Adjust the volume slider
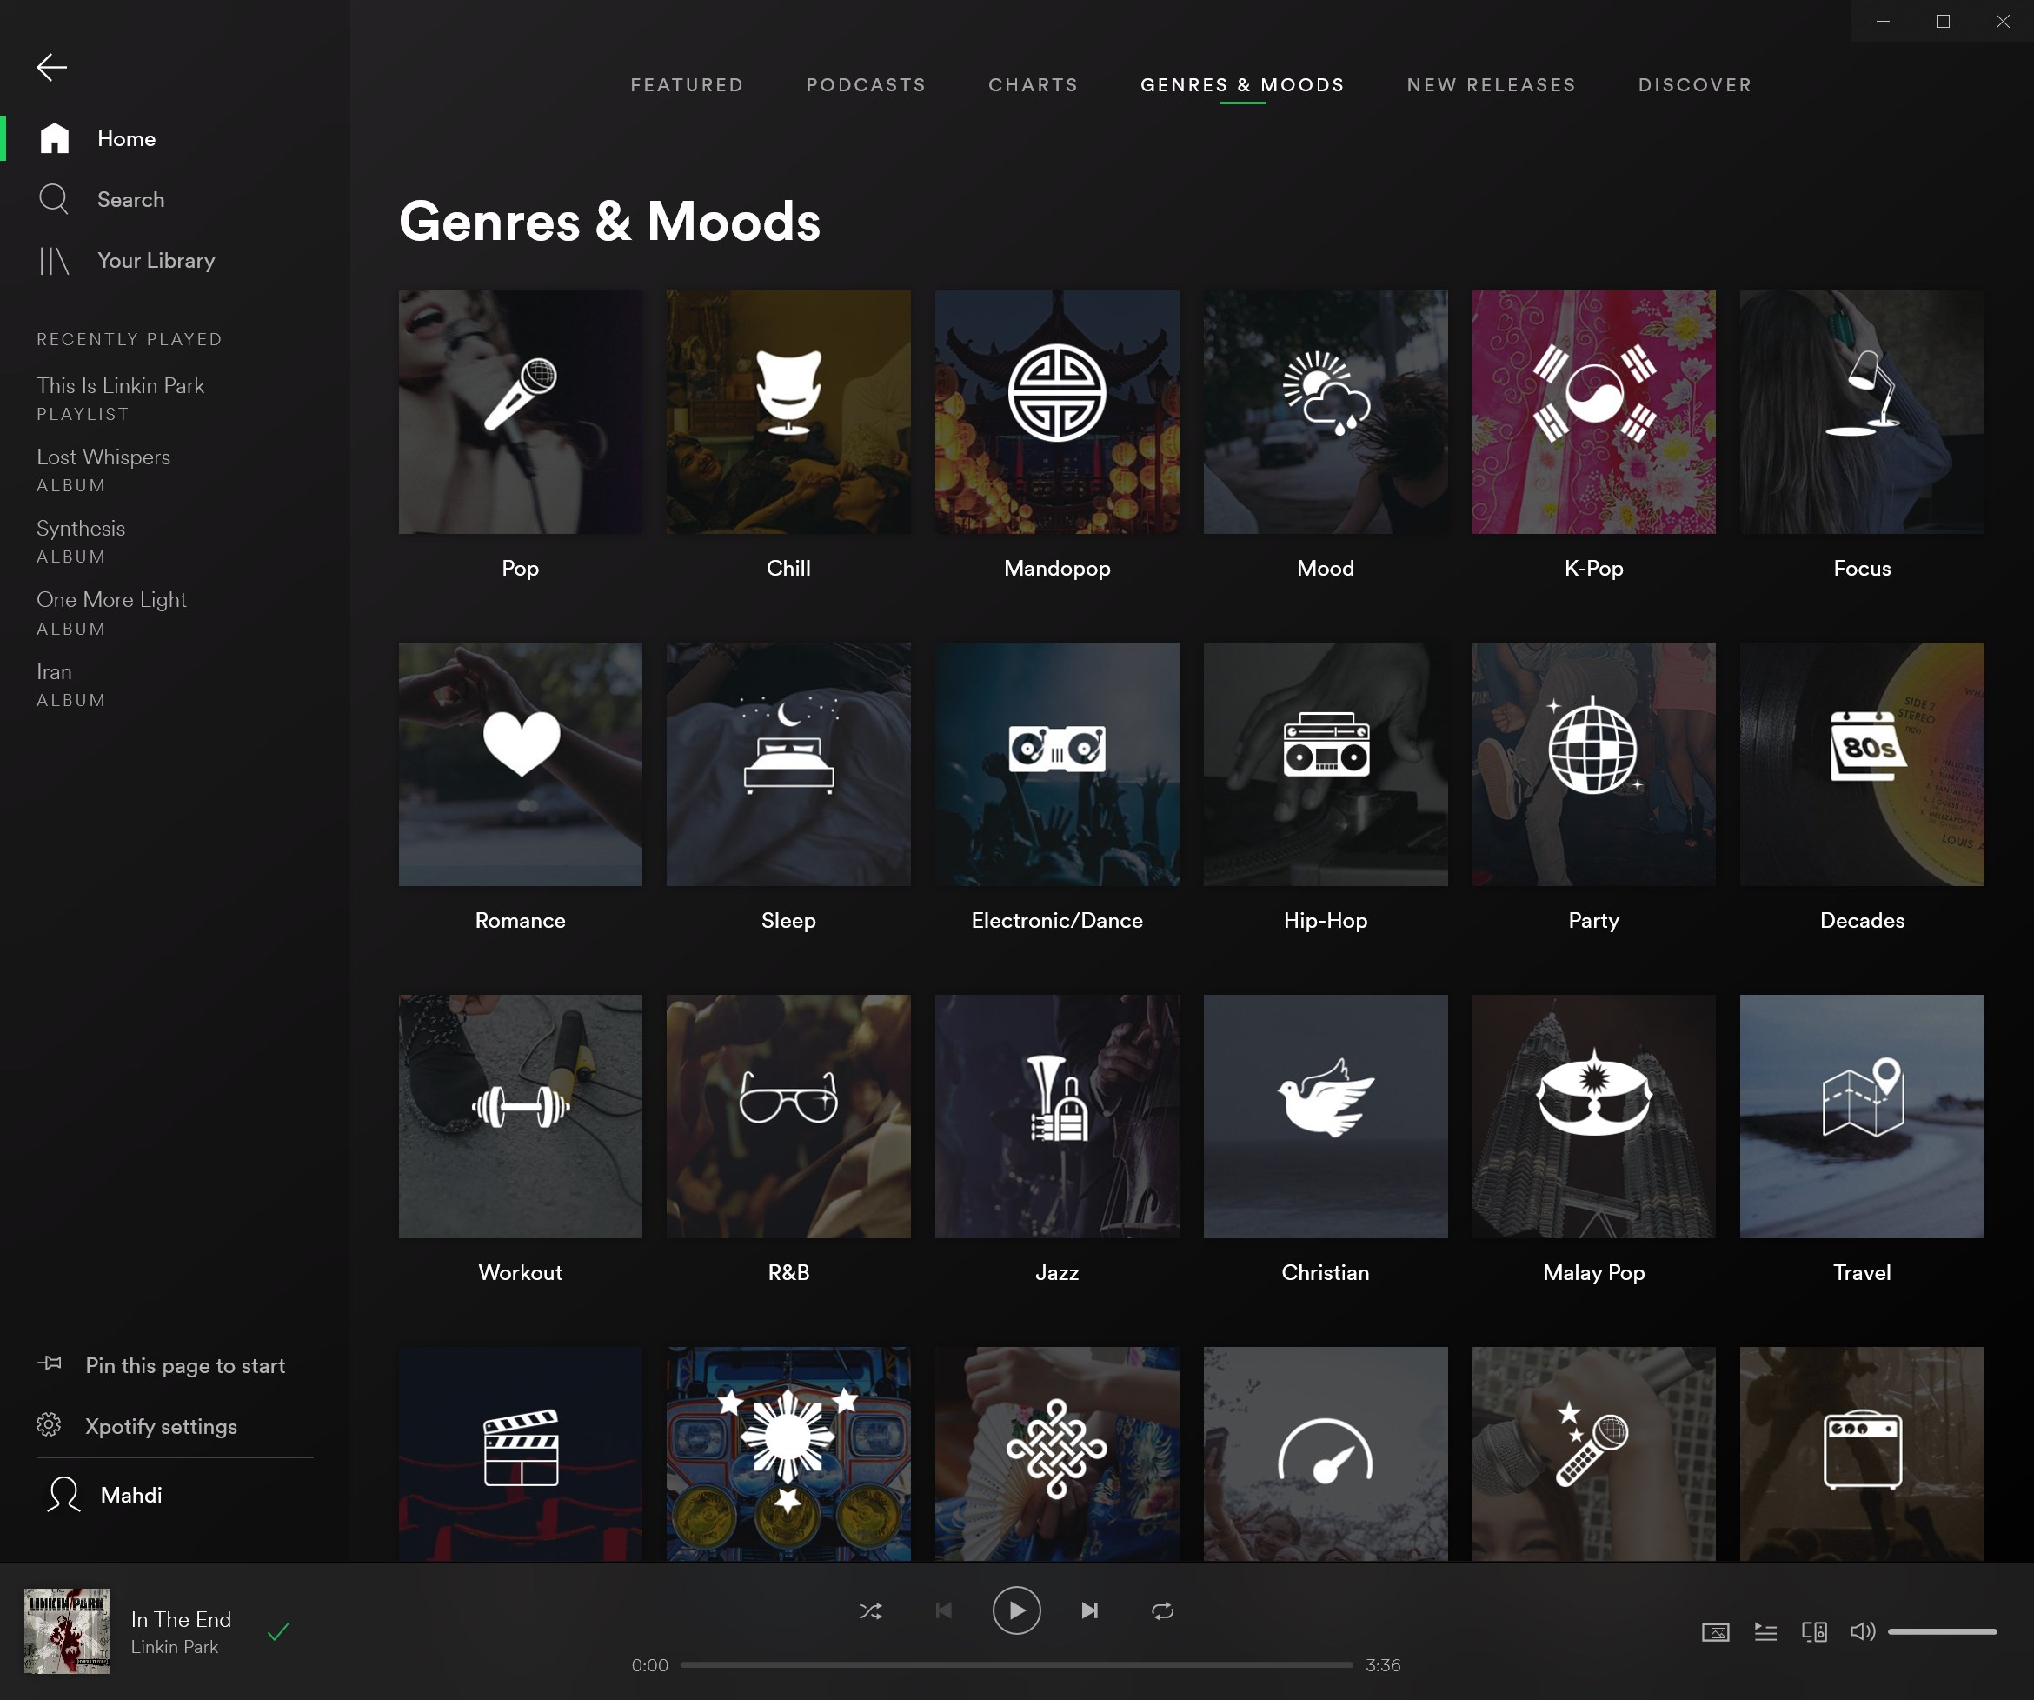This screenshot has width=2034, height=1700. coord(1941,1632)
